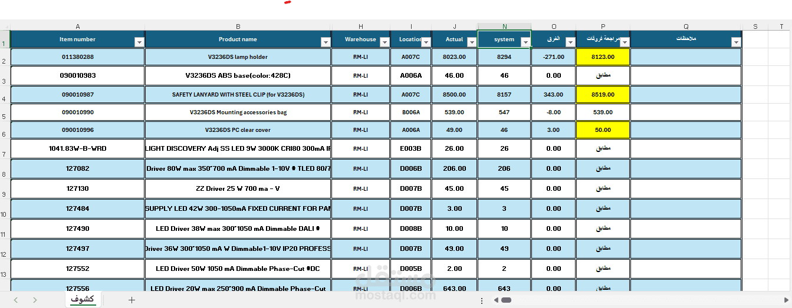Screen dimensions: 792x308
Task: Click the sheet tab split handle dots
Action: pos(482,300)
